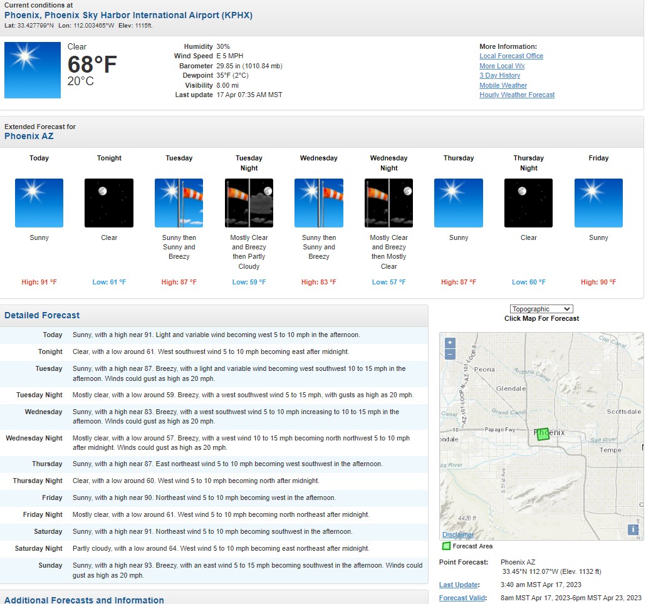The height and width of the screenshot is (604, 646).
Task: Open the map attribution info icon
Action: 633,529
